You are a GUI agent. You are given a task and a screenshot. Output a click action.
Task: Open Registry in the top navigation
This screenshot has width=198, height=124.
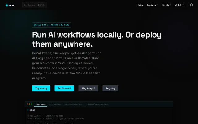coord(152,5)
